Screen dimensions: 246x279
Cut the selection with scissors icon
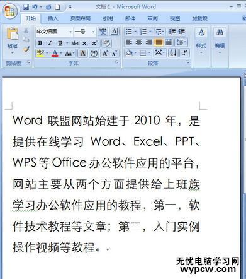point(26,31)
